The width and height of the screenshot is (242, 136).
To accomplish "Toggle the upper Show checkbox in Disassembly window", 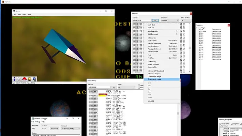I will [139, 85].
